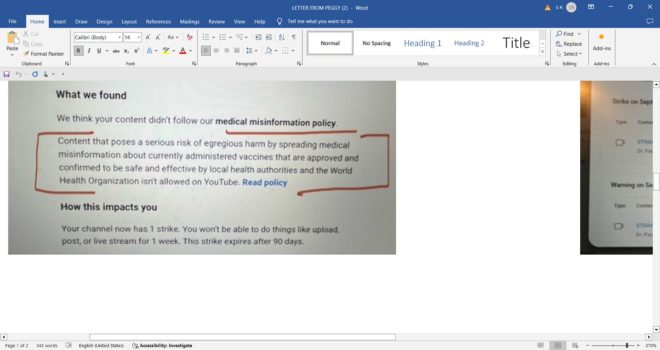Toggle Center paragraph alignment
Image resolution: width=660 pixels, height=350 pixels.
point(216,51)
